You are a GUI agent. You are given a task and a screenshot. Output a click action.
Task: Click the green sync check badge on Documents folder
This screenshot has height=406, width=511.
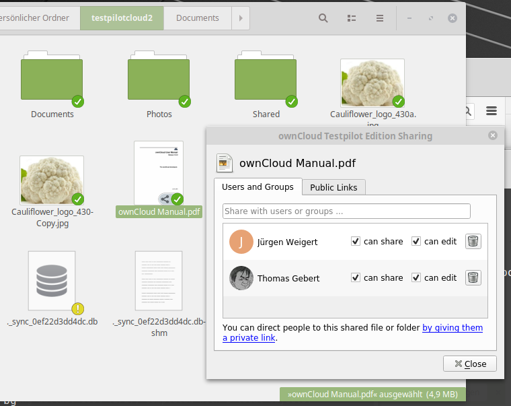(78, 102)
